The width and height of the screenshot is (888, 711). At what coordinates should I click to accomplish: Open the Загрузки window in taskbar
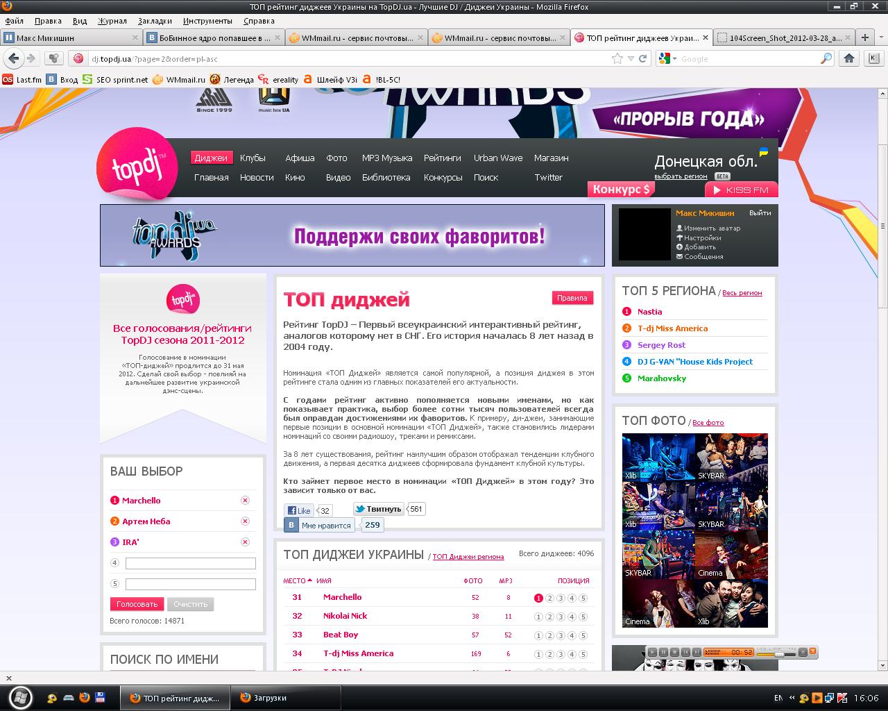point(286,698)
